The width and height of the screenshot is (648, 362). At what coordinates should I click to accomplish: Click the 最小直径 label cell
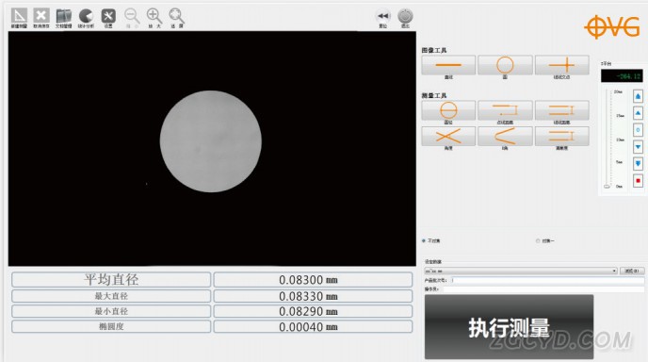pyautogui.click(x=111, y=311)
